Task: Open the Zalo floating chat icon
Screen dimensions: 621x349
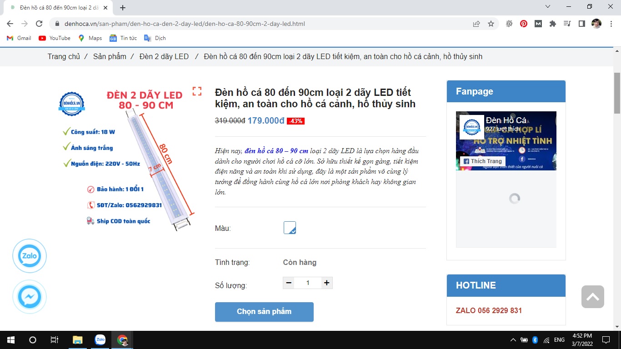Action: [x=30, y=256]
